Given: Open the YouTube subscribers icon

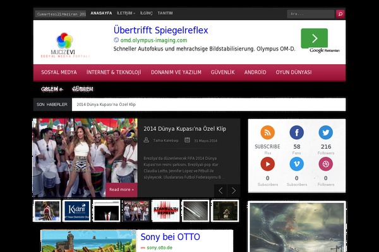Looking at the screenshot, I should pyautogui.click(x=268, y=164).
